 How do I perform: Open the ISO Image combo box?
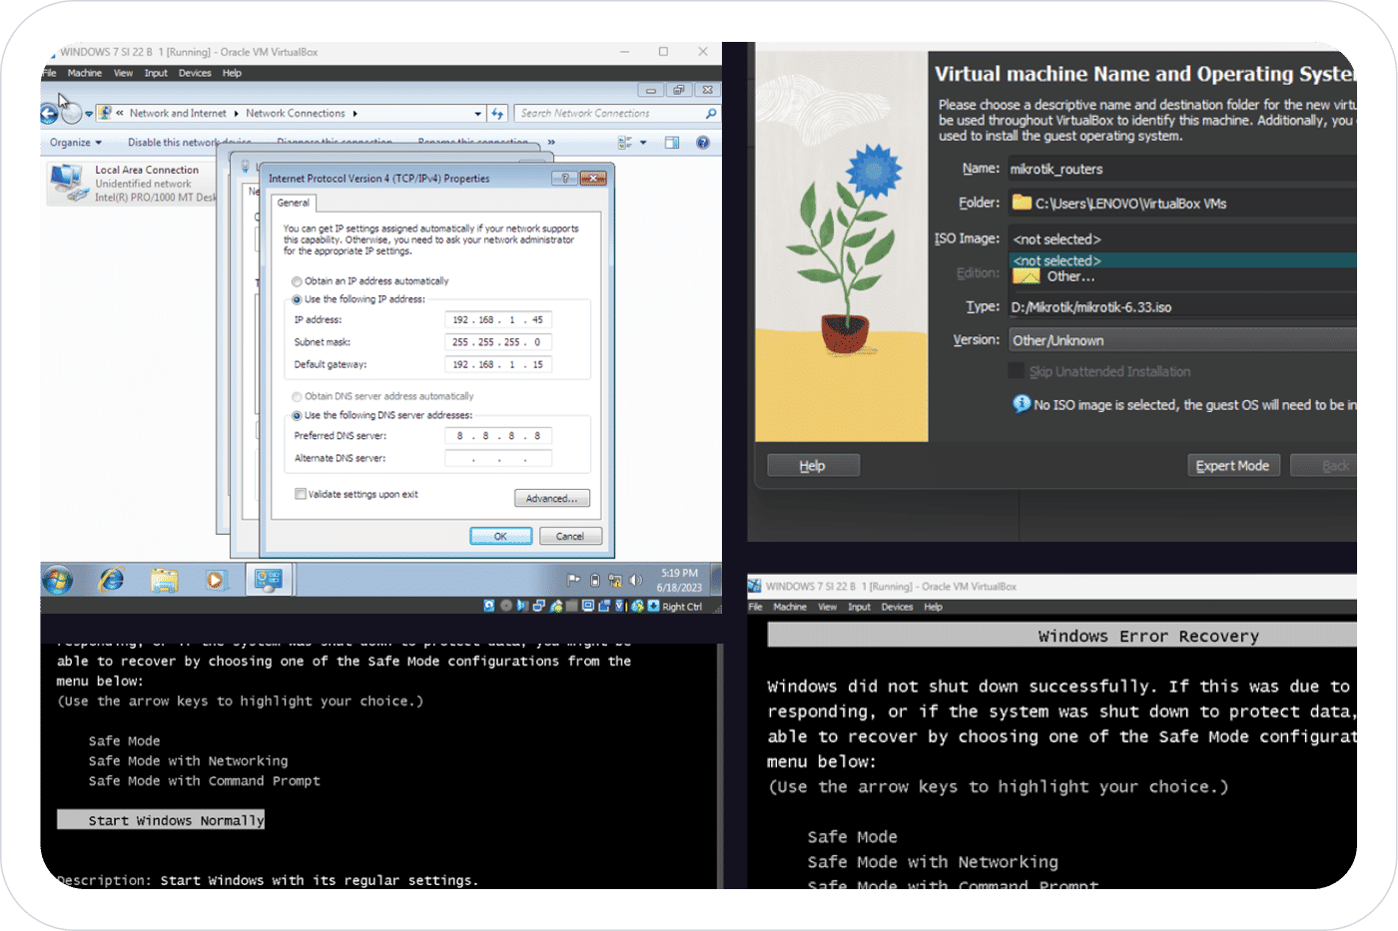click(1182, 239)
